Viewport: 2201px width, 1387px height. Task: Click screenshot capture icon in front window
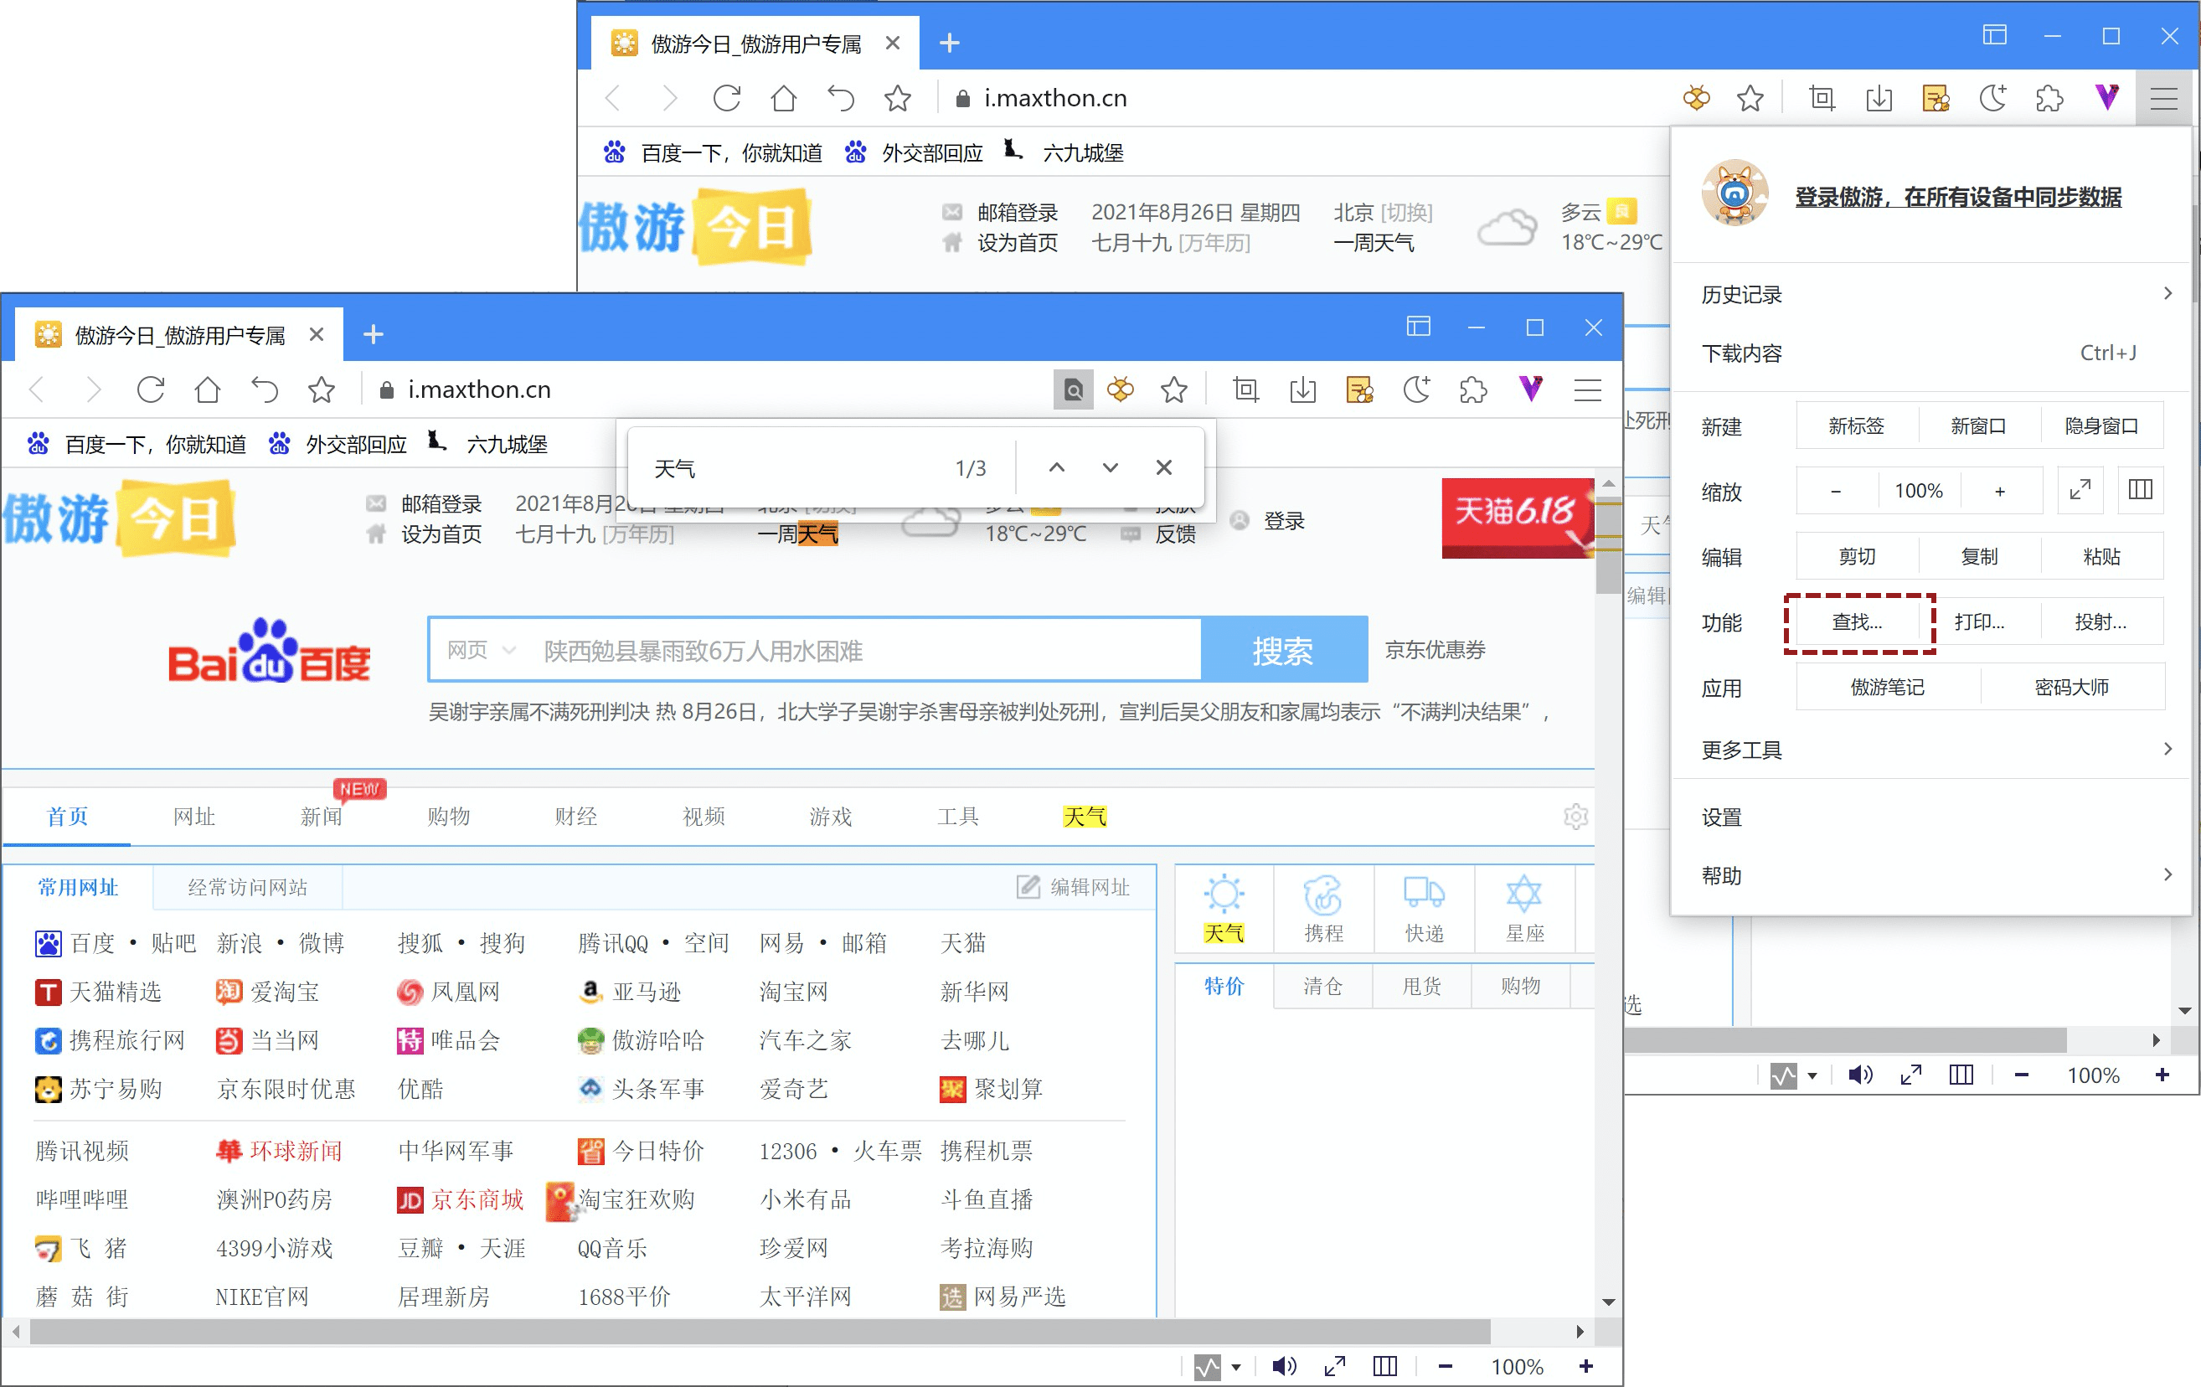(x=1246, y=389)
